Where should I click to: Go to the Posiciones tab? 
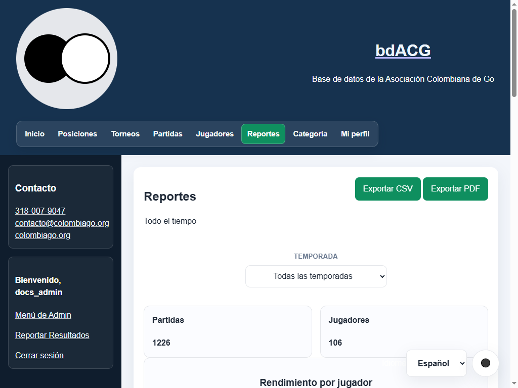pos(77,134)
